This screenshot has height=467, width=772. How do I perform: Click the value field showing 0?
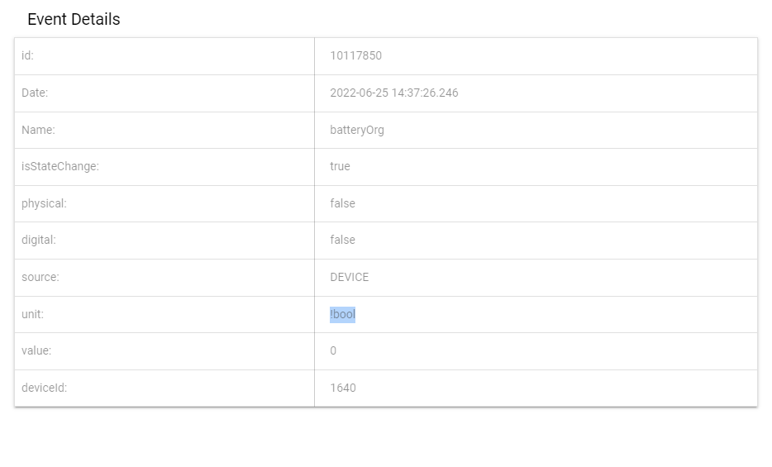(x=333, y=350)
